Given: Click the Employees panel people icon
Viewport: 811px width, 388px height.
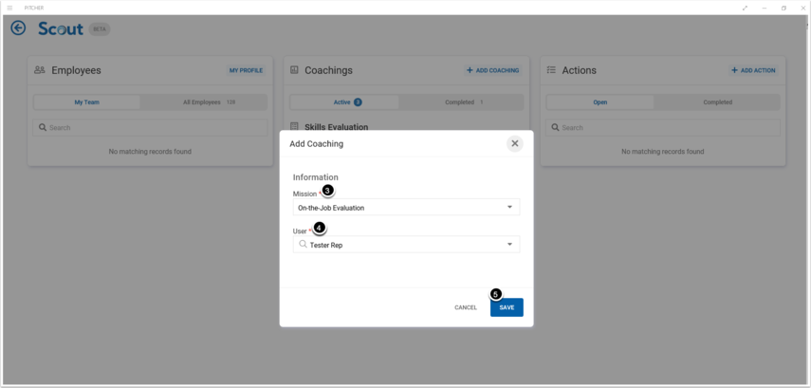Looking at the screenshot, I should point(40,70).
